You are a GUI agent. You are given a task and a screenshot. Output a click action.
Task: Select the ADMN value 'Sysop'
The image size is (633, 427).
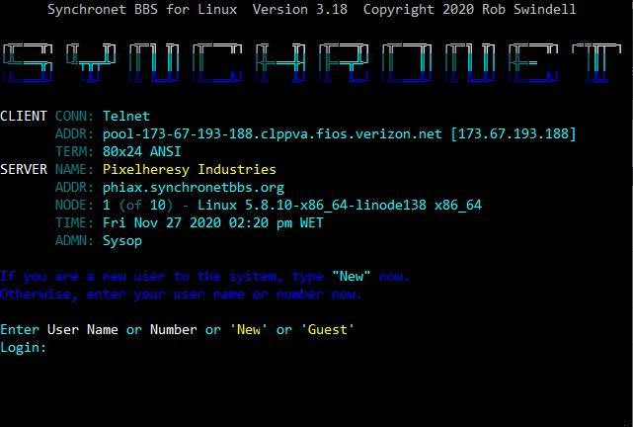tap(122, 241)
